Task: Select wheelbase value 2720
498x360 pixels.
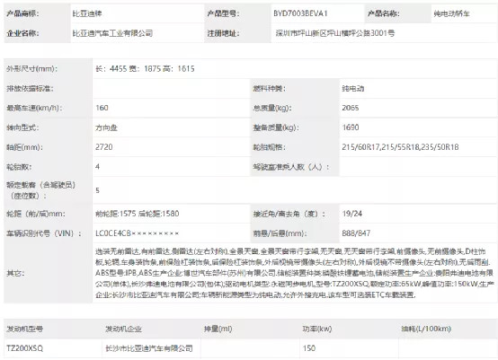Action: tap(104, 147)
